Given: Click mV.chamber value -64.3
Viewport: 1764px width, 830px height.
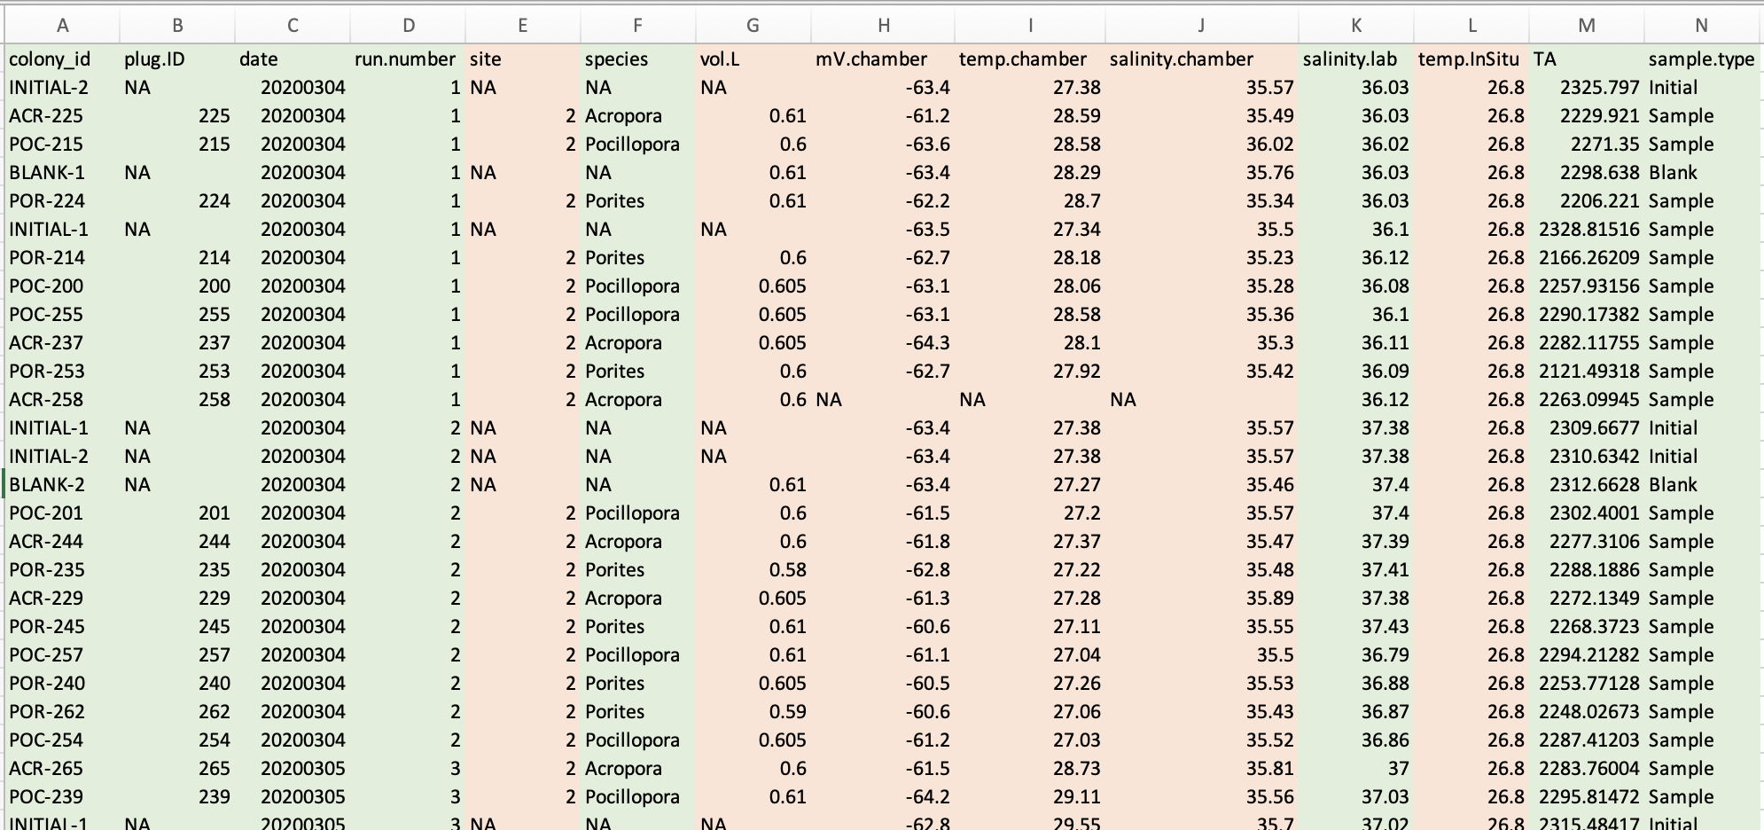Looking at the screenshot, I should coord(883,343).
